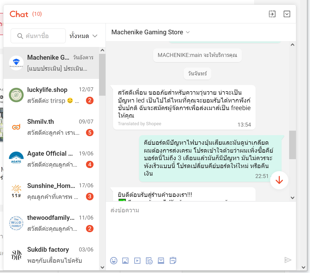Click the unread badge 3 on Sunshine_Home
310x273 pixels.
point(89,197)
